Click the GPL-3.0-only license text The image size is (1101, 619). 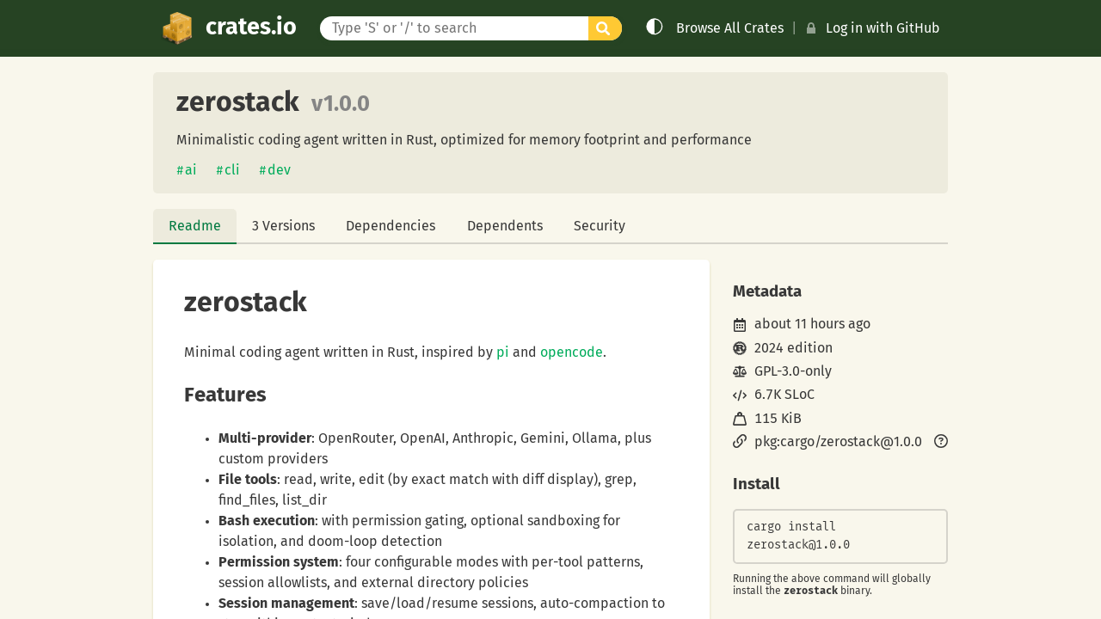tap(793, 371)
